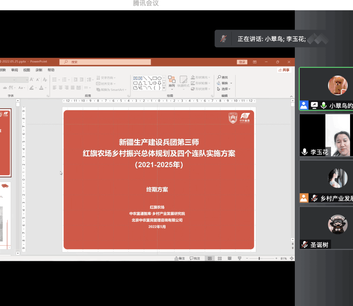Open the Arrange (排列) tool
Image resolution: width=353 pixels, height=306 pixels.
(x=172, y=83)
